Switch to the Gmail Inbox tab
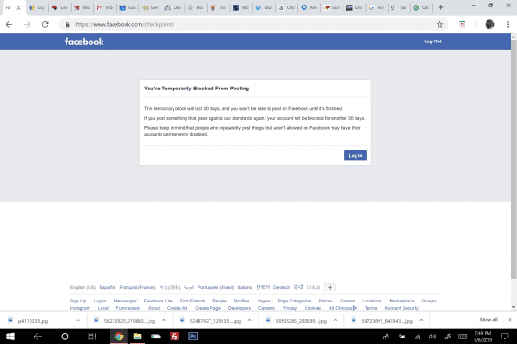517x344 pixels. (104, 7)
